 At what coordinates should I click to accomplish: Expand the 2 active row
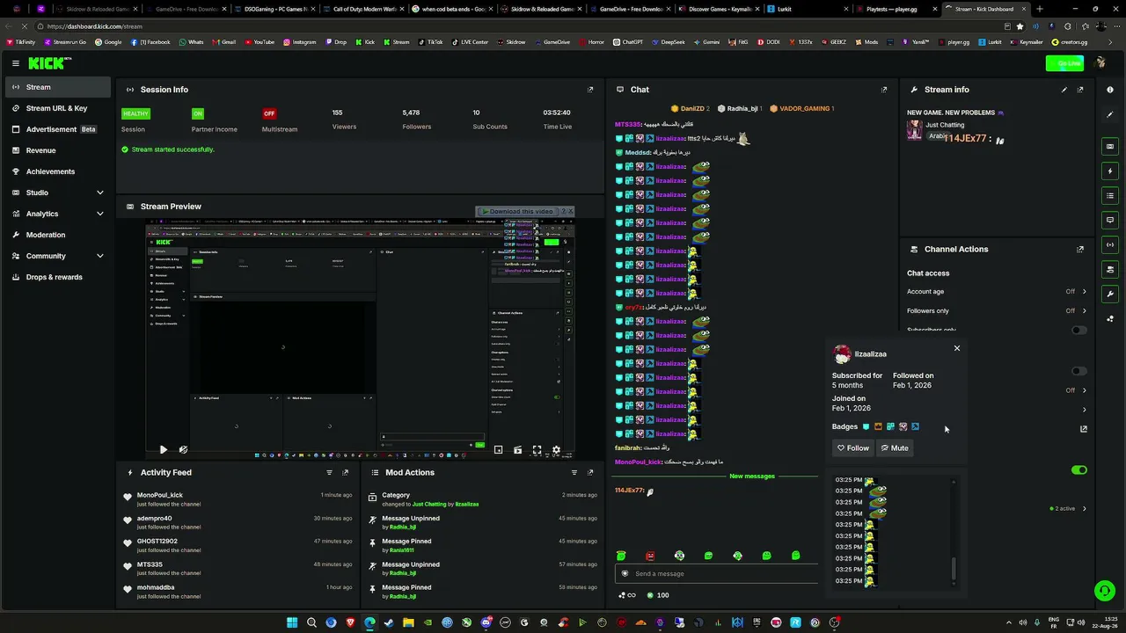pyautogui.click(x=1068, y=509)
